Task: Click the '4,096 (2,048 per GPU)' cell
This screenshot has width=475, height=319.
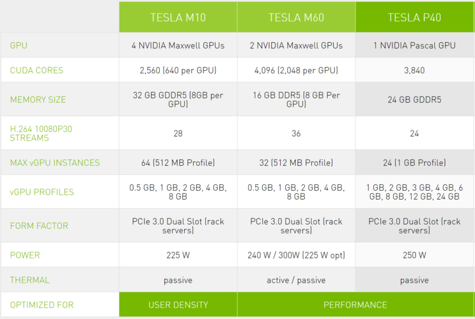Action: click(296, 70)
